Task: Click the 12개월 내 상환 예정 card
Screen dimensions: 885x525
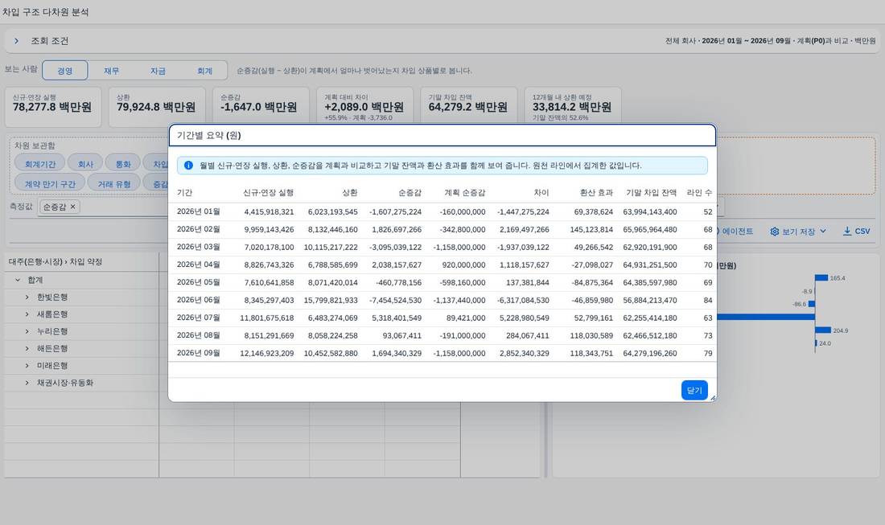Action: (572, 107)
